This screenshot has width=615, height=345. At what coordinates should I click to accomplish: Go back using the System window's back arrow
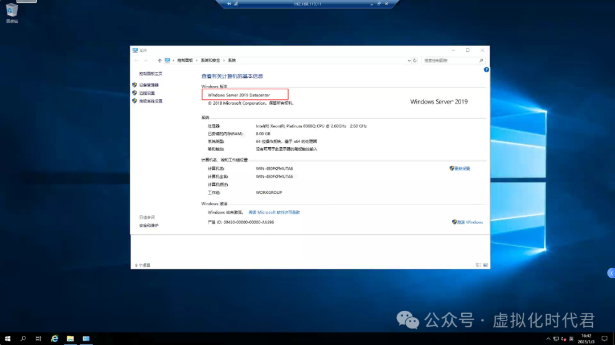(136, 61)
